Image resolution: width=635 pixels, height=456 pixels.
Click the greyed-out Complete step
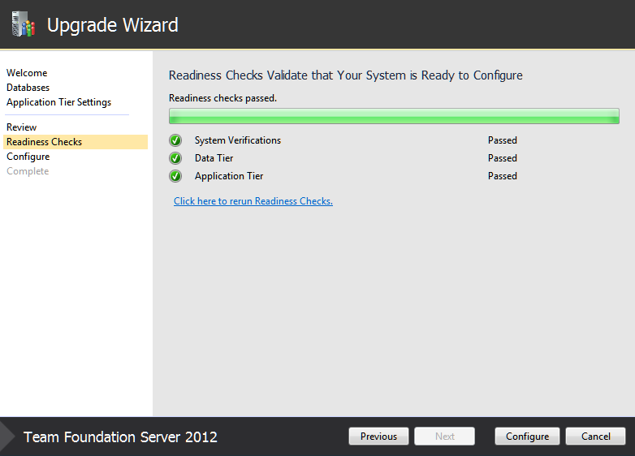[28, 171]
